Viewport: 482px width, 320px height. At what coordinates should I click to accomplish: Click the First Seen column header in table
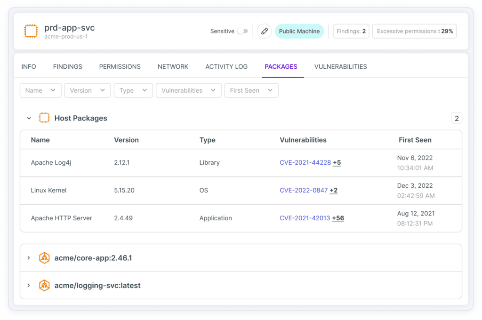(415, 140)
